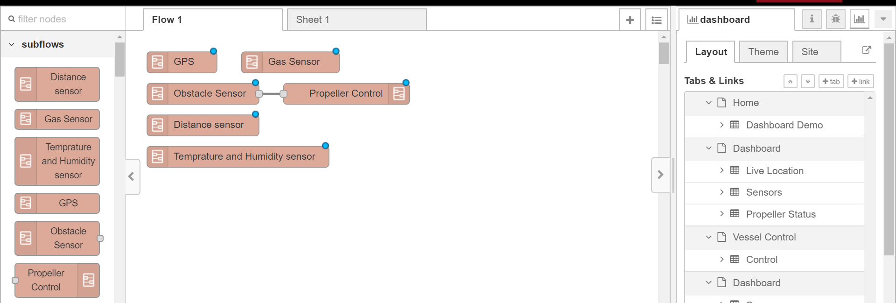896x303 pixels.
Task: Open dashboard in new window via external link icon
Action: 867,50
